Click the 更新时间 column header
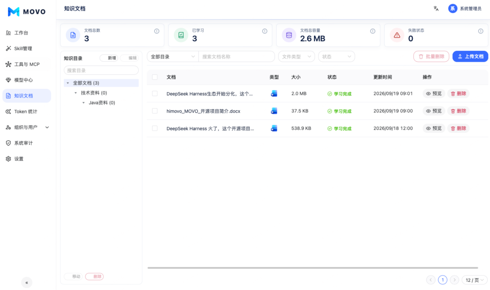 (382, 77)
